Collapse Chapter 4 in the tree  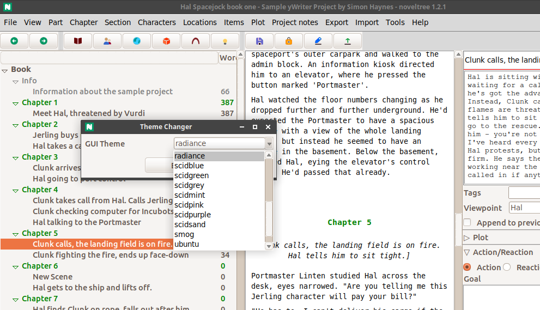coord(15,191)
